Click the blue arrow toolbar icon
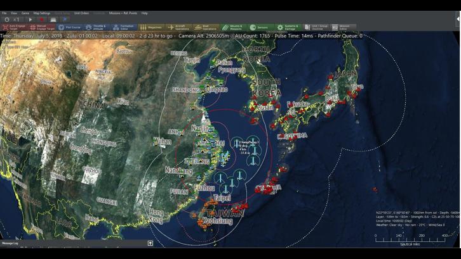 pos(65,20)
